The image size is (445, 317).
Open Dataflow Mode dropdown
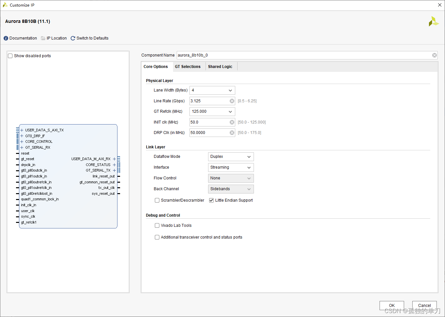(x=231, y=157)
